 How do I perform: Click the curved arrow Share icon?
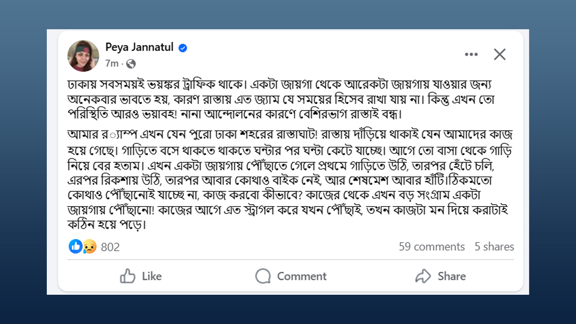pyautogui.click(x=423, y=276)
